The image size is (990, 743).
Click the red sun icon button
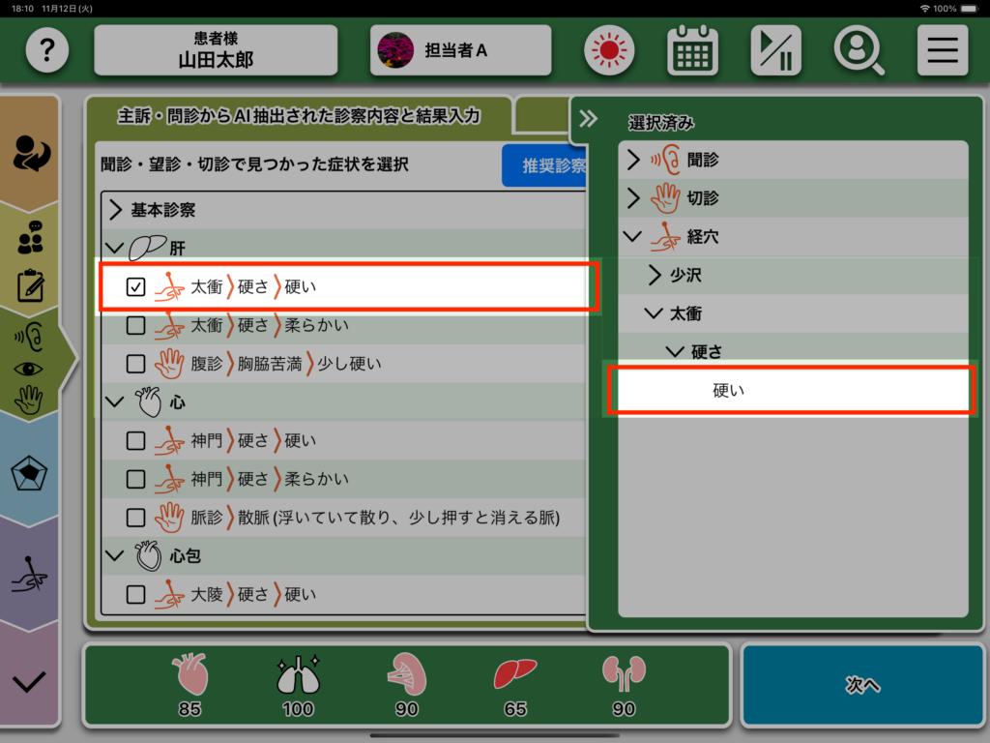coord(608,50)
